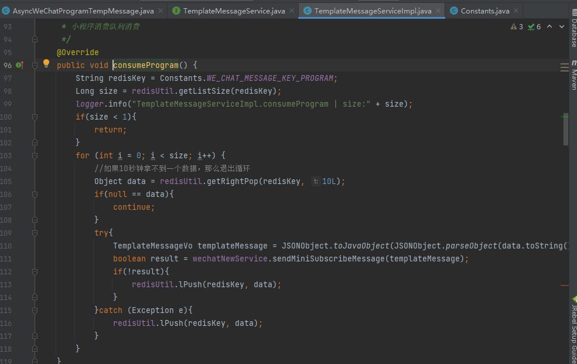Close the Constants.java tab
Viewport: 577px width, 364px height.
[516, 11]
